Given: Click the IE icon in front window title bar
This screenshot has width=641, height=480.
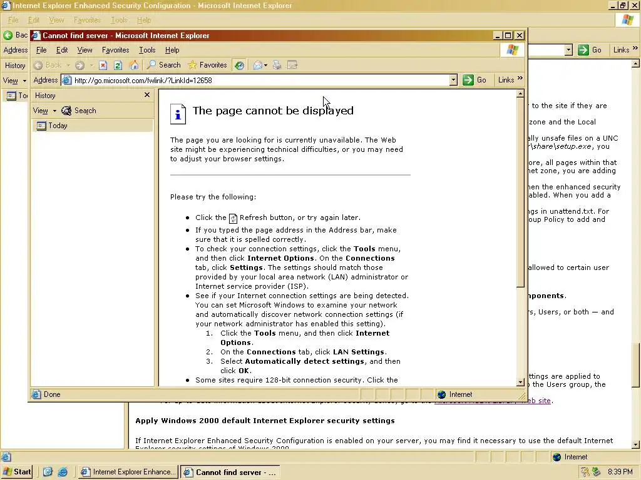Looking at the screenshot, I should (36, 36).
